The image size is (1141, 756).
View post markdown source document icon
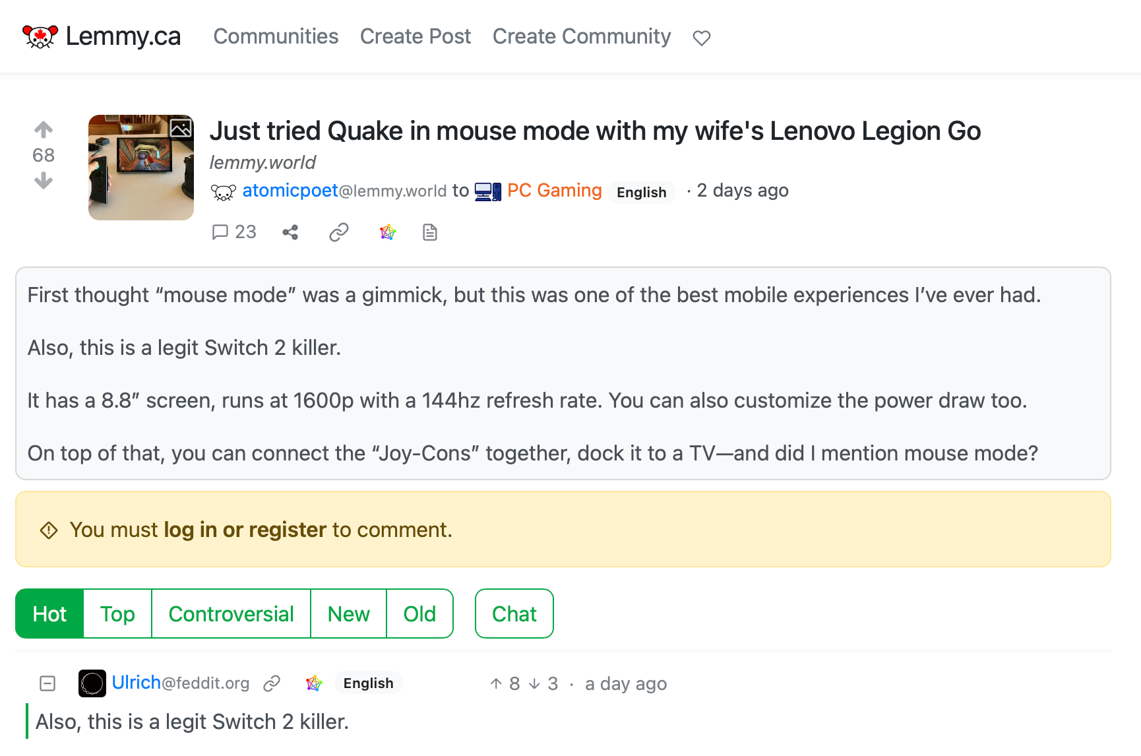(x=430, y=232)
